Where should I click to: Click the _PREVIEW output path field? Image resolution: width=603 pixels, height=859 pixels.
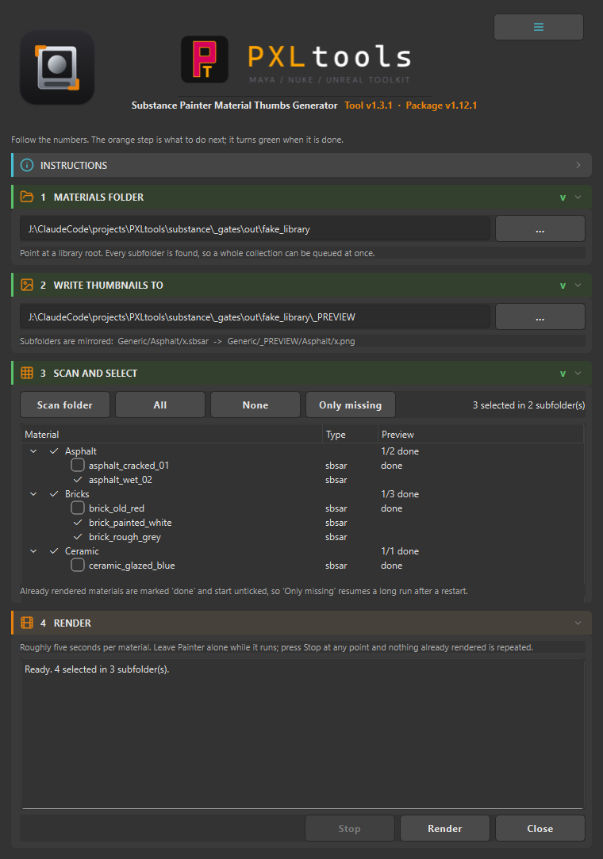(x=255, y=316)
